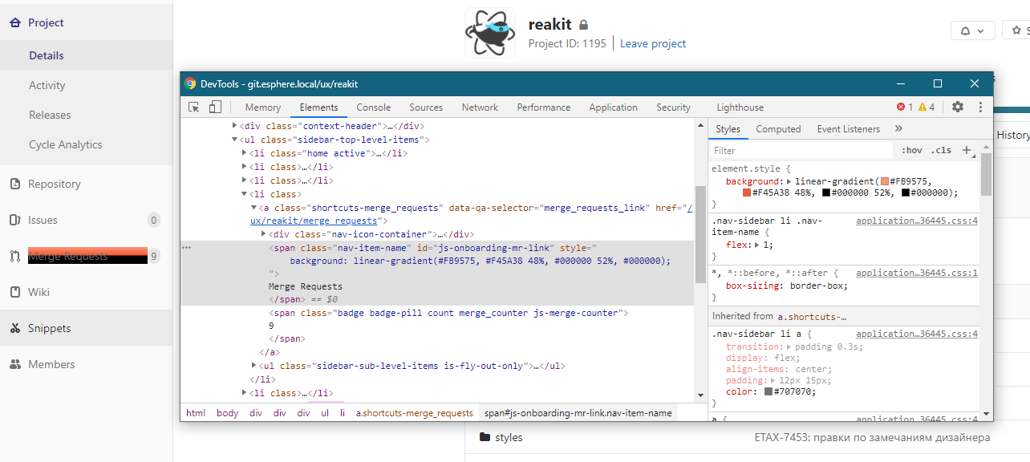Open the Lighthouse tab

click(740, 107)
